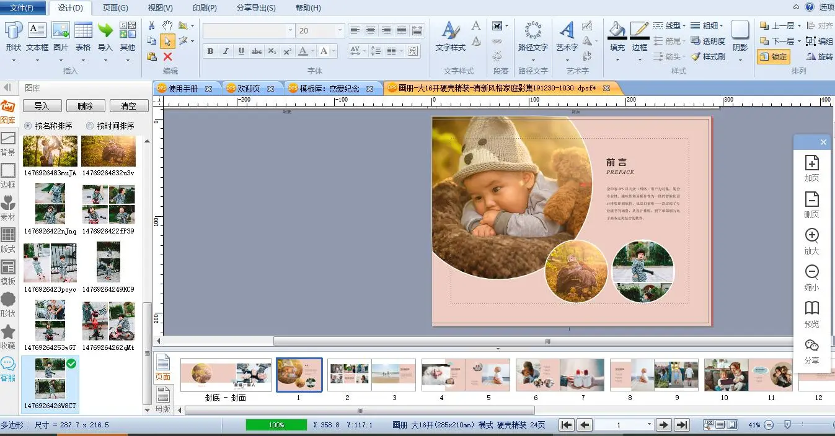Click the 清空 clear button in gallery

(x=128, y=106)
